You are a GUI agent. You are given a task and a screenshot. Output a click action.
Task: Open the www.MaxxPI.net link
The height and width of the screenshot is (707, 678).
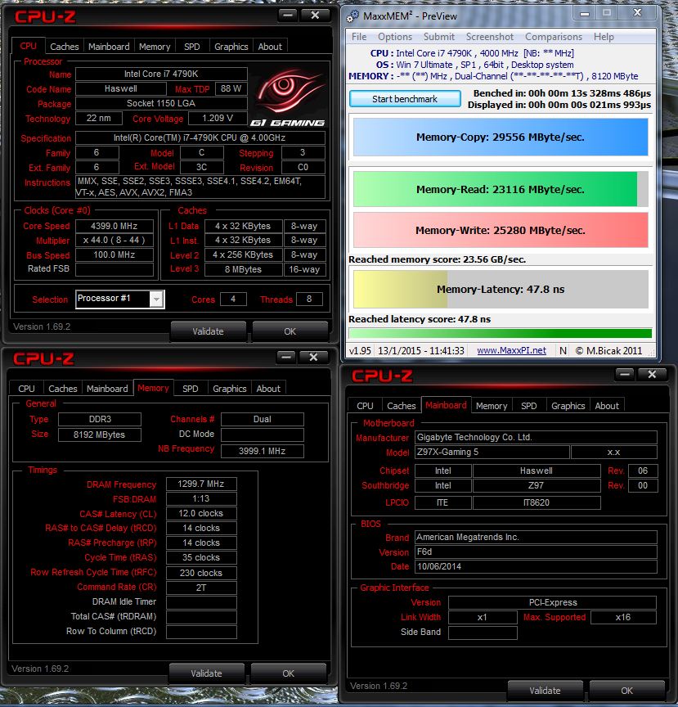point(511,350)
